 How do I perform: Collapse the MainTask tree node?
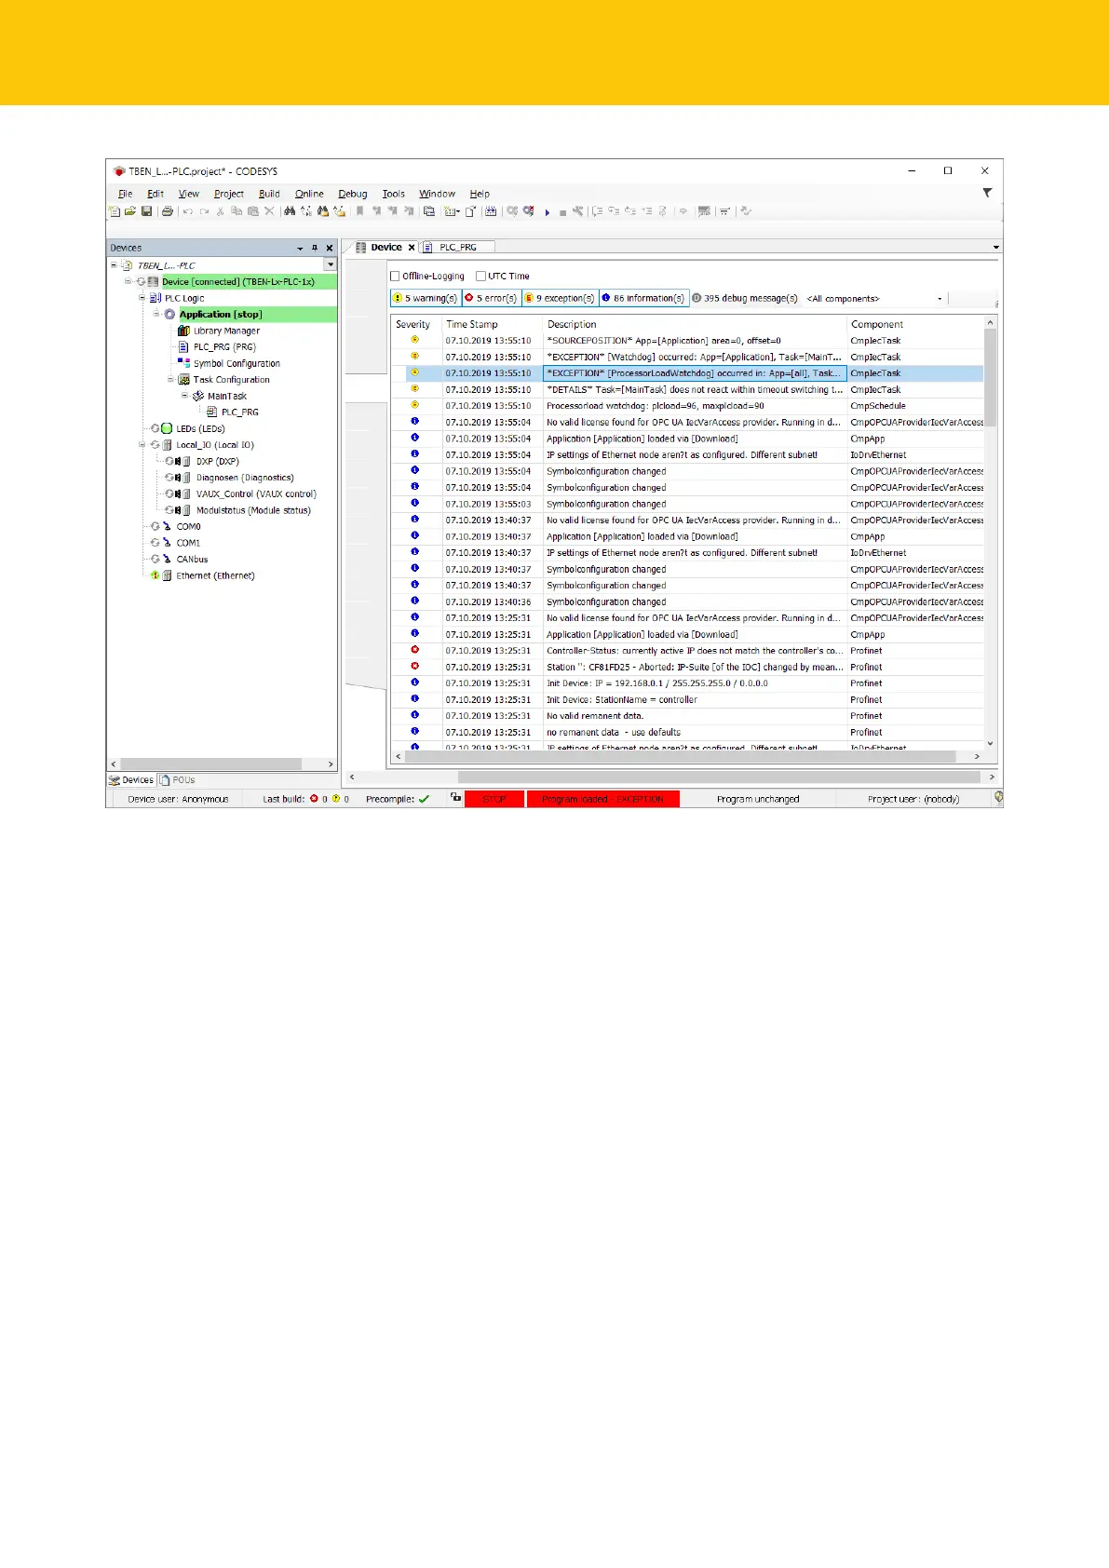pyautogui.click(x=184, y=396)
